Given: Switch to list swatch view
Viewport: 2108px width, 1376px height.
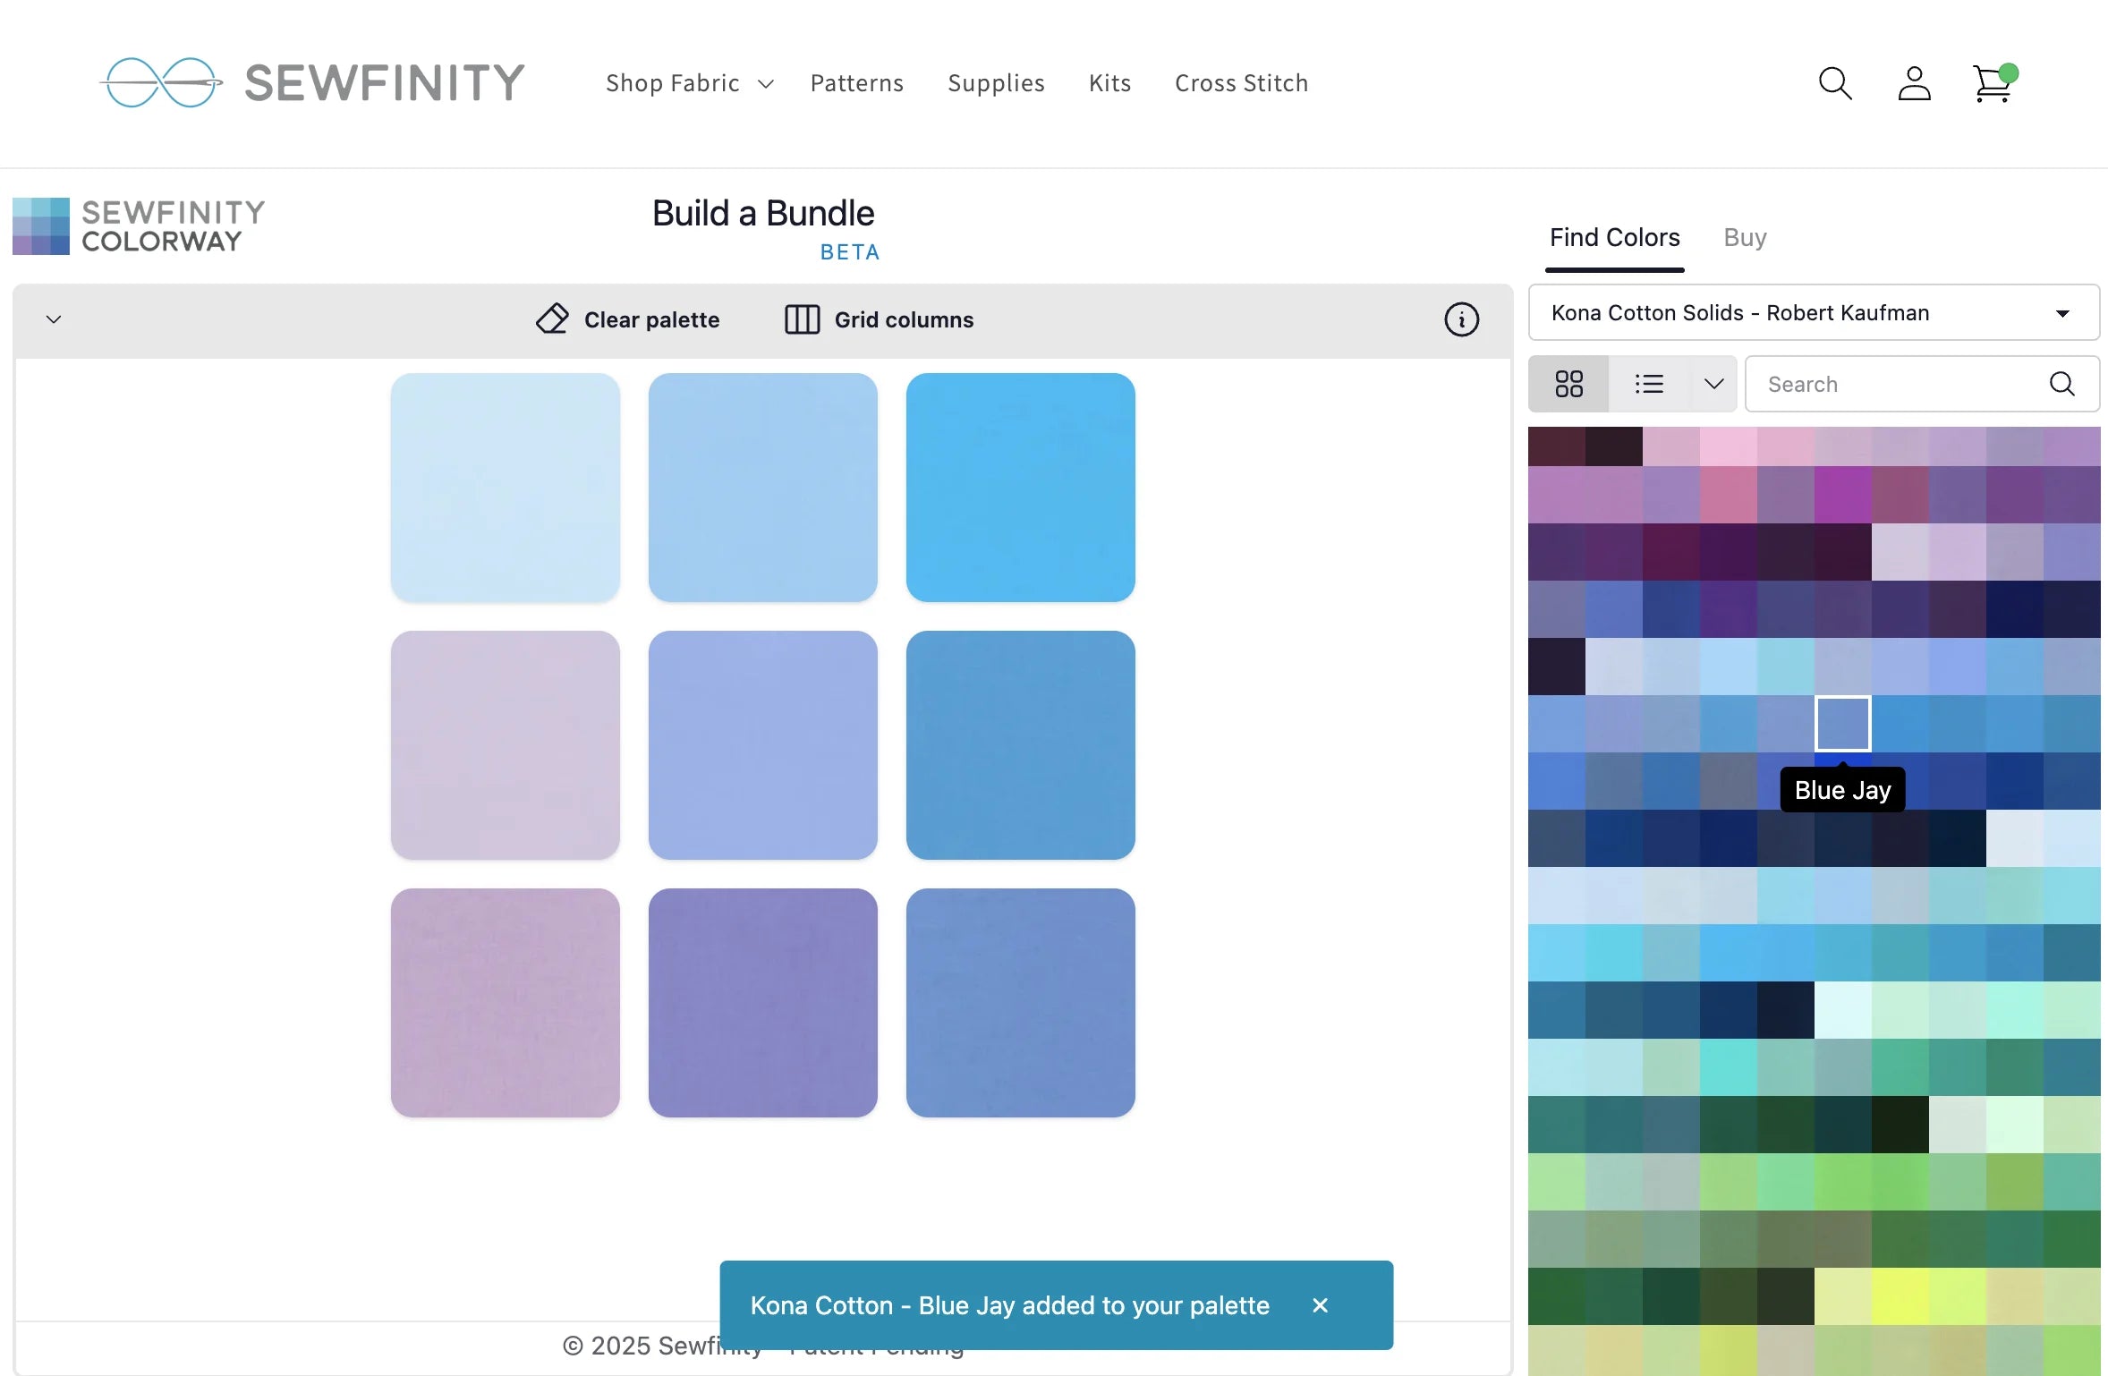Looking at the screenshot, I should click(x=1649, y=384).
